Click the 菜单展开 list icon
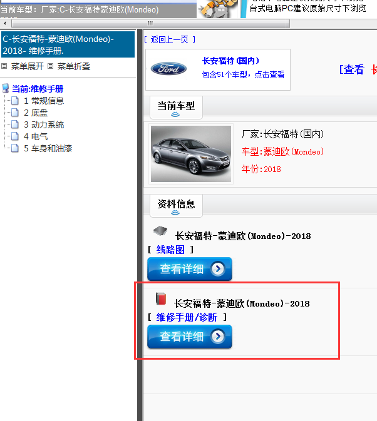Image resolution: width=377 pixels, height=421 pixels. [4, 66]
